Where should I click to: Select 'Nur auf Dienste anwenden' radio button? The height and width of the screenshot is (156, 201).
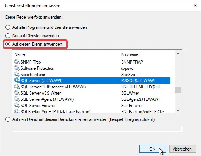[x=8, y=36]
